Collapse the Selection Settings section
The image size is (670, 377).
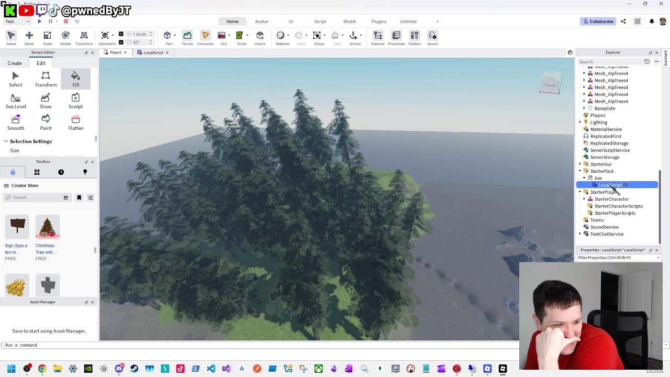coord(6,141)
